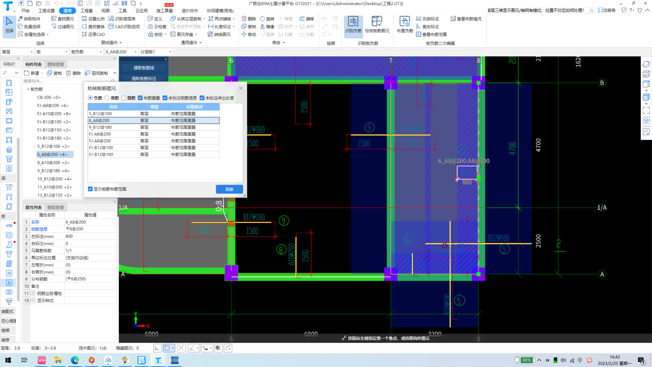Image resolution: width=652 pixels, height=367 pixels.
Task: Click the 镜像 tool
Action: point(267,27)
